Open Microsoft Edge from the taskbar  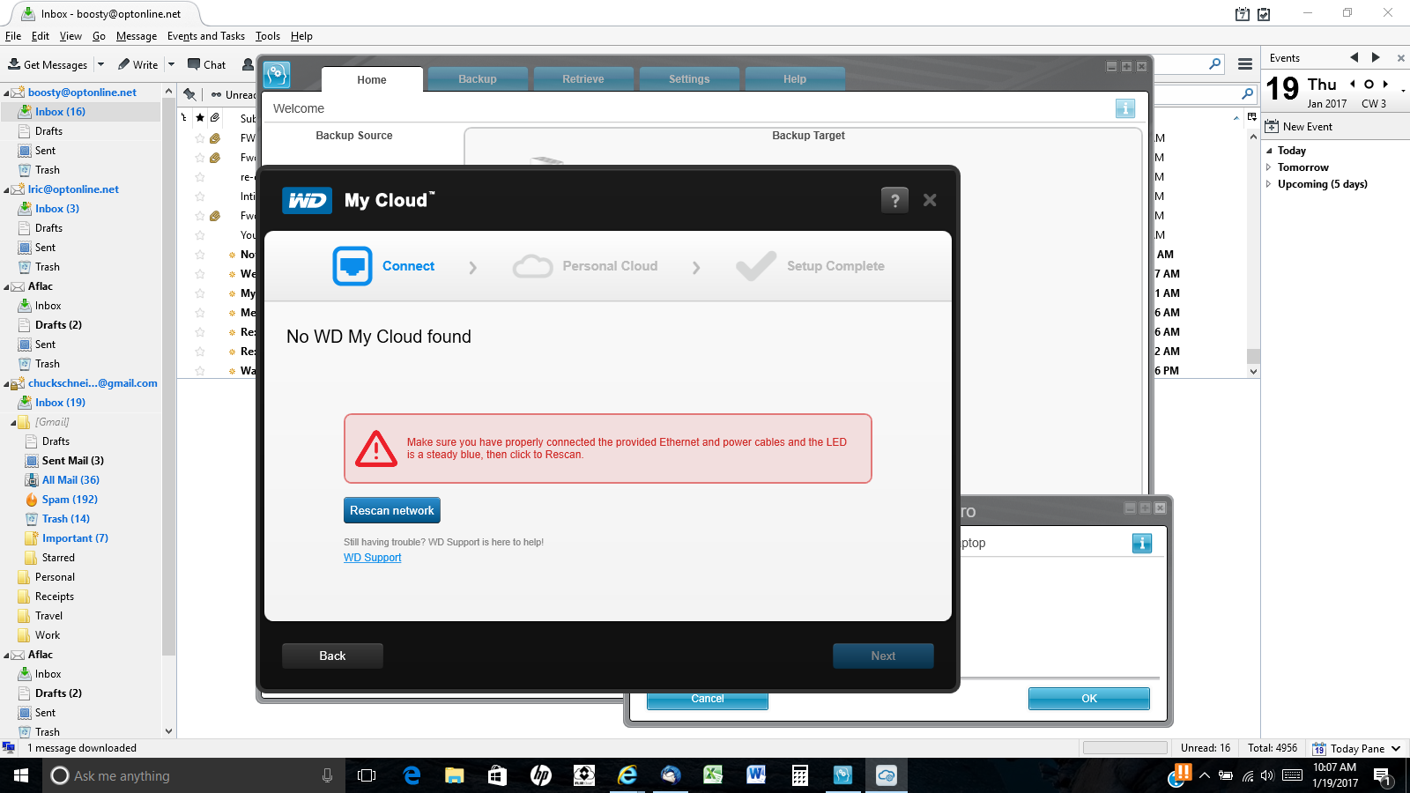pos(412,775)
